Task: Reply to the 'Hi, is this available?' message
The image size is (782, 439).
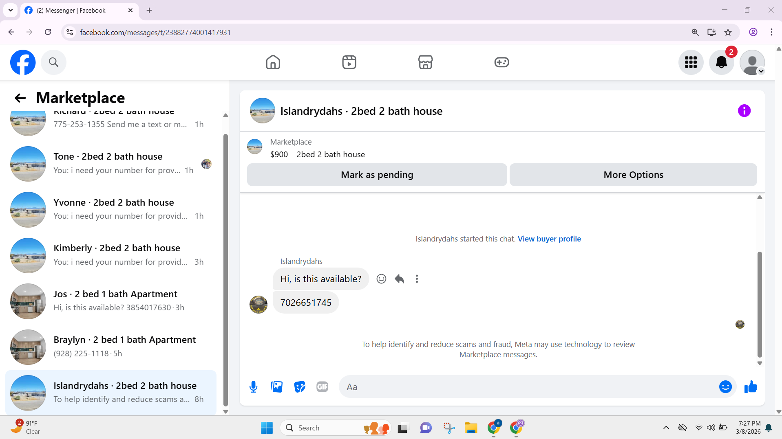Action: 399,279
